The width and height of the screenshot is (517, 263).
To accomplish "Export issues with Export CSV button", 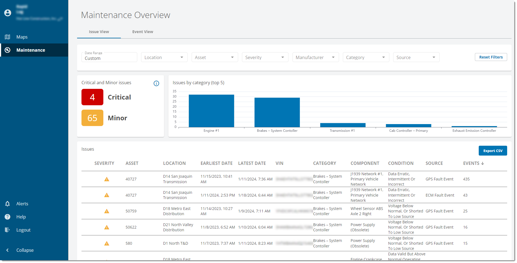I will click(x=493, y=151).
